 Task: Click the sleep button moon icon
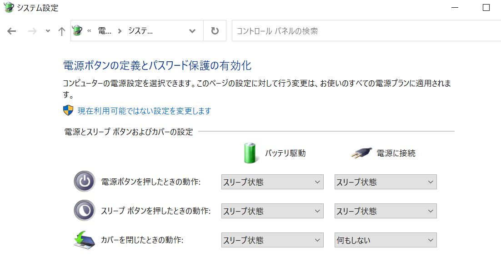(x=84, y=211)
